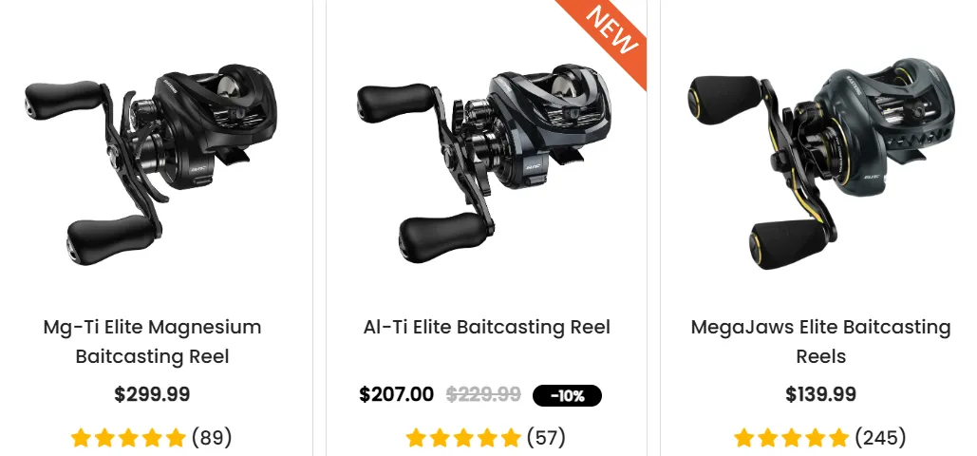Click the MegaJaws Elite Baitcasting Reels title
Image resolution: width=977 pixels, height=456 pixels.
tap(820, 342)
